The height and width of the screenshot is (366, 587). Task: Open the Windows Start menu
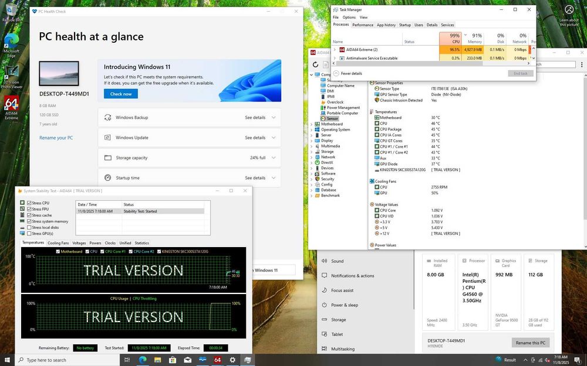click(x=7, y=360)
